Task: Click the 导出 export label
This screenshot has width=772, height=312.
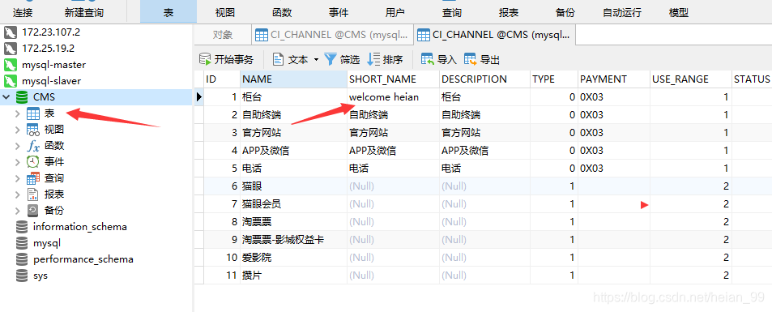Action: pos(490,60)
